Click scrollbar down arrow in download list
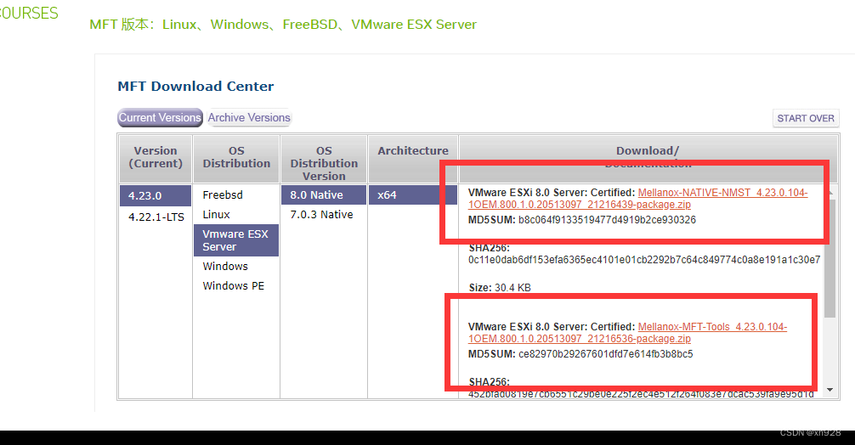Viewport: 855px width, 445px height. click(x=830, y=390)
